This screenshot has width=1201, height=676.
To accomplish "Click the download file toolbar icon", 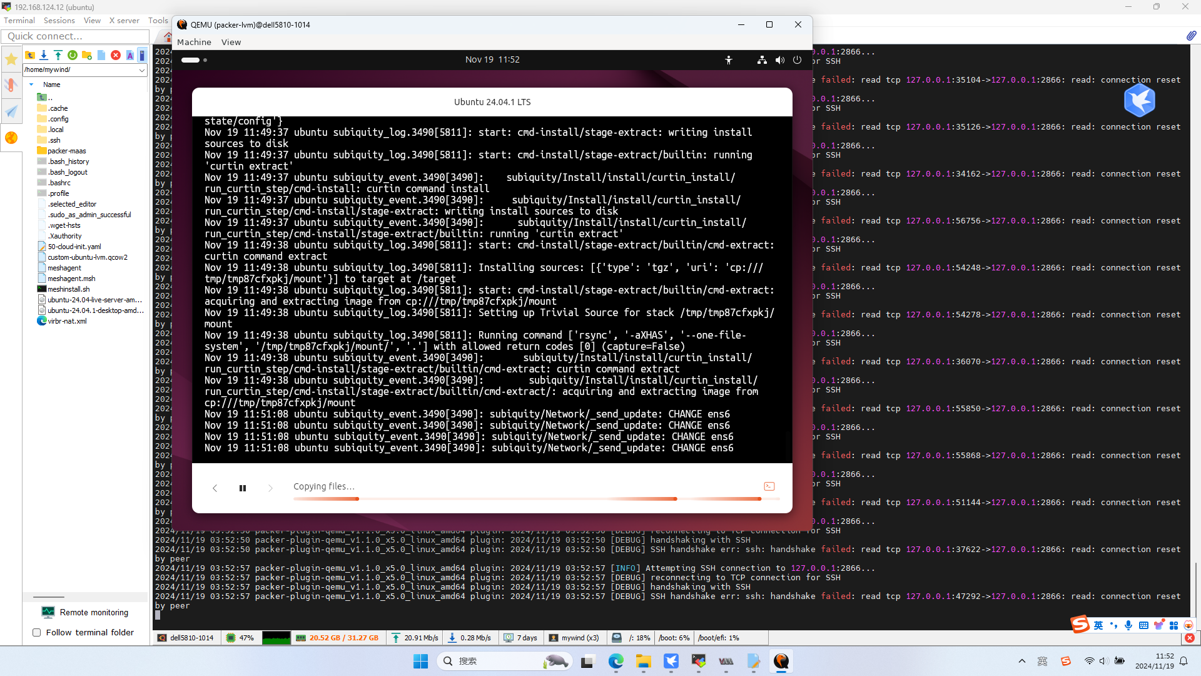I will point(44,55).
